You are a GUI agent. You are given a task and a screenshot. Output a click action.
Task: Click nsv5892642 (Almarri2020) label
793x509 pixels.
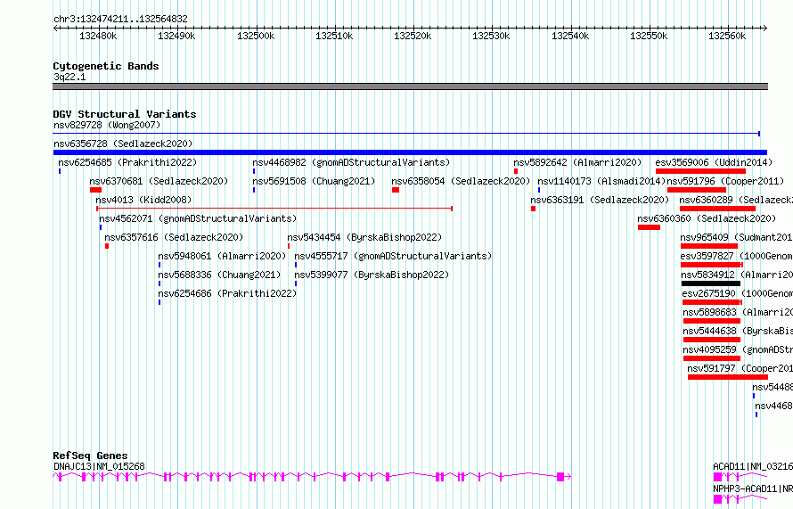pyautogui.click(x=577, y=162)
